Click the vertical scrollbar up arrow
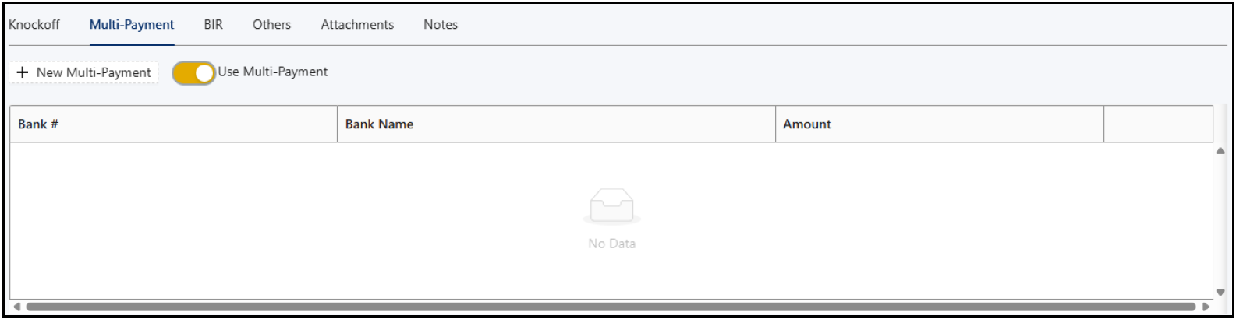The width and height of the screenshot is (1236, 319). pyautogui.click(x=1220, y=151)
